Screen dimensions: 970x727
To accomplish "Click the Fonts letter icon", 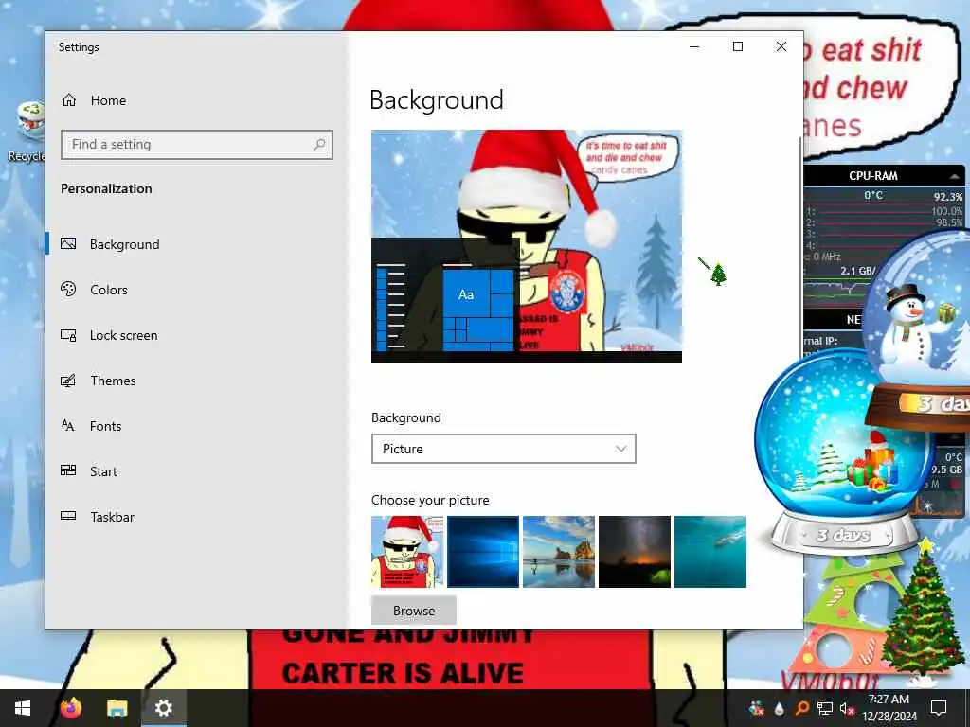I will coord(68,425).
